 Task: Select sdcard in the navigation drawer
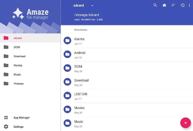tap(18, 38)
